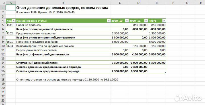This screenshot has width=205, height=105.
Task: Select code cell 6603
Action: coord(11,46)
